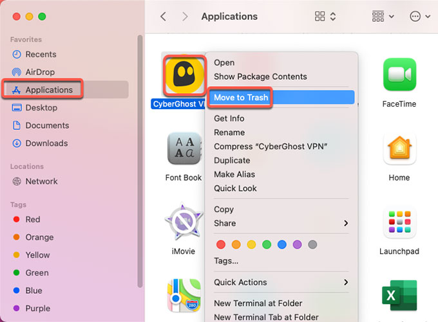Expand the action menu dropdown chevron

pyautogui.click(x=428, y=17)
